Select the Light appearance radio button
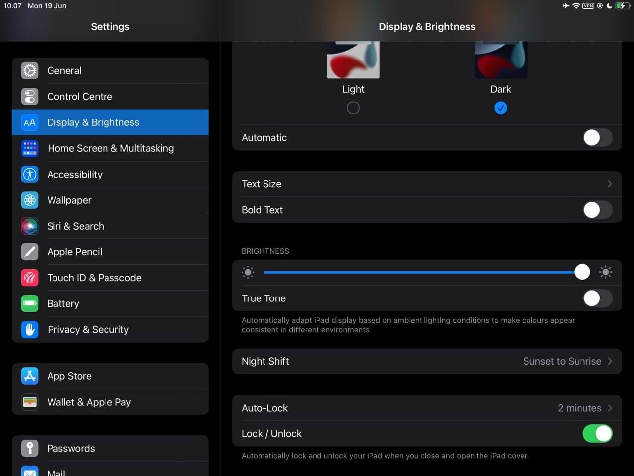 pyautogui.click(x=353, y=108)
